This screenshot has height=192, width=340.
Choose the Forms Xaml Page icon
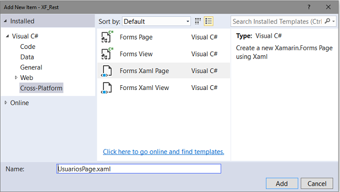107,71
